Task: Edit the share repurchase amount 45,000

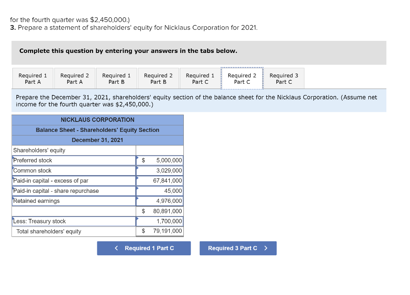Action: [160, 191]
